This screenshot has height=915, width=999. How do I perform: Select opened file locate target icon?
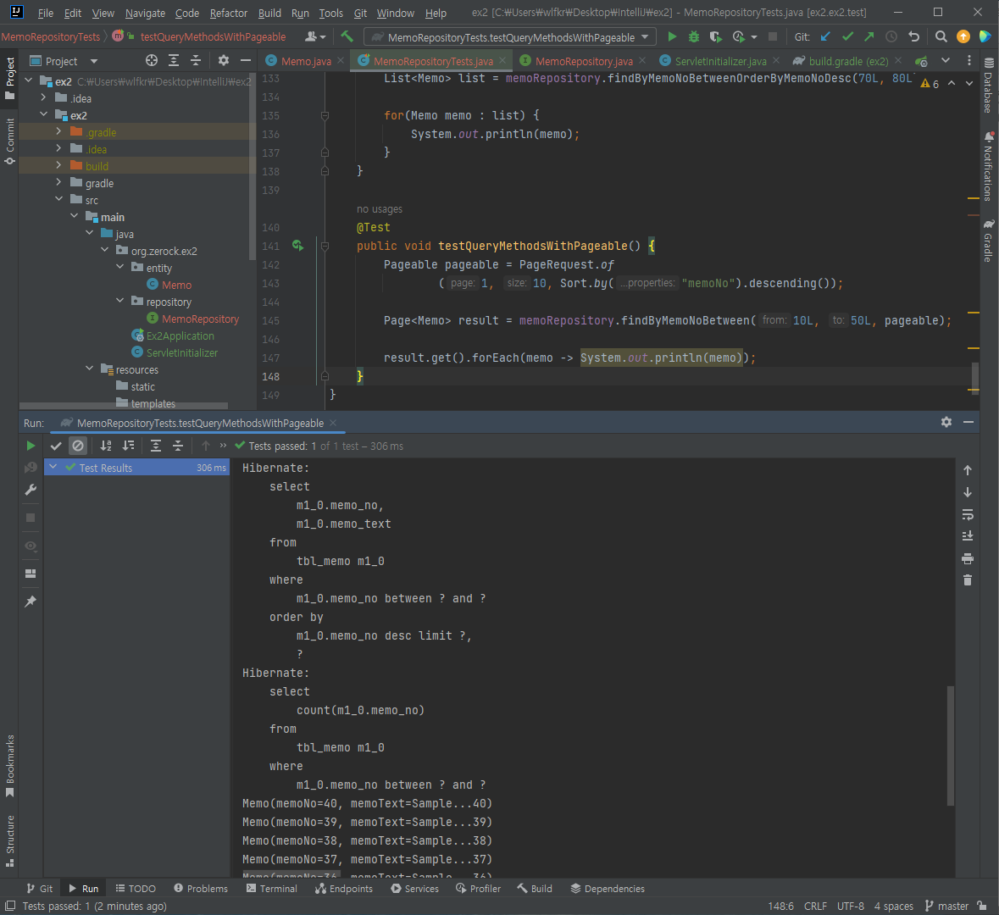pyautogui.click(x=152, y=60)
